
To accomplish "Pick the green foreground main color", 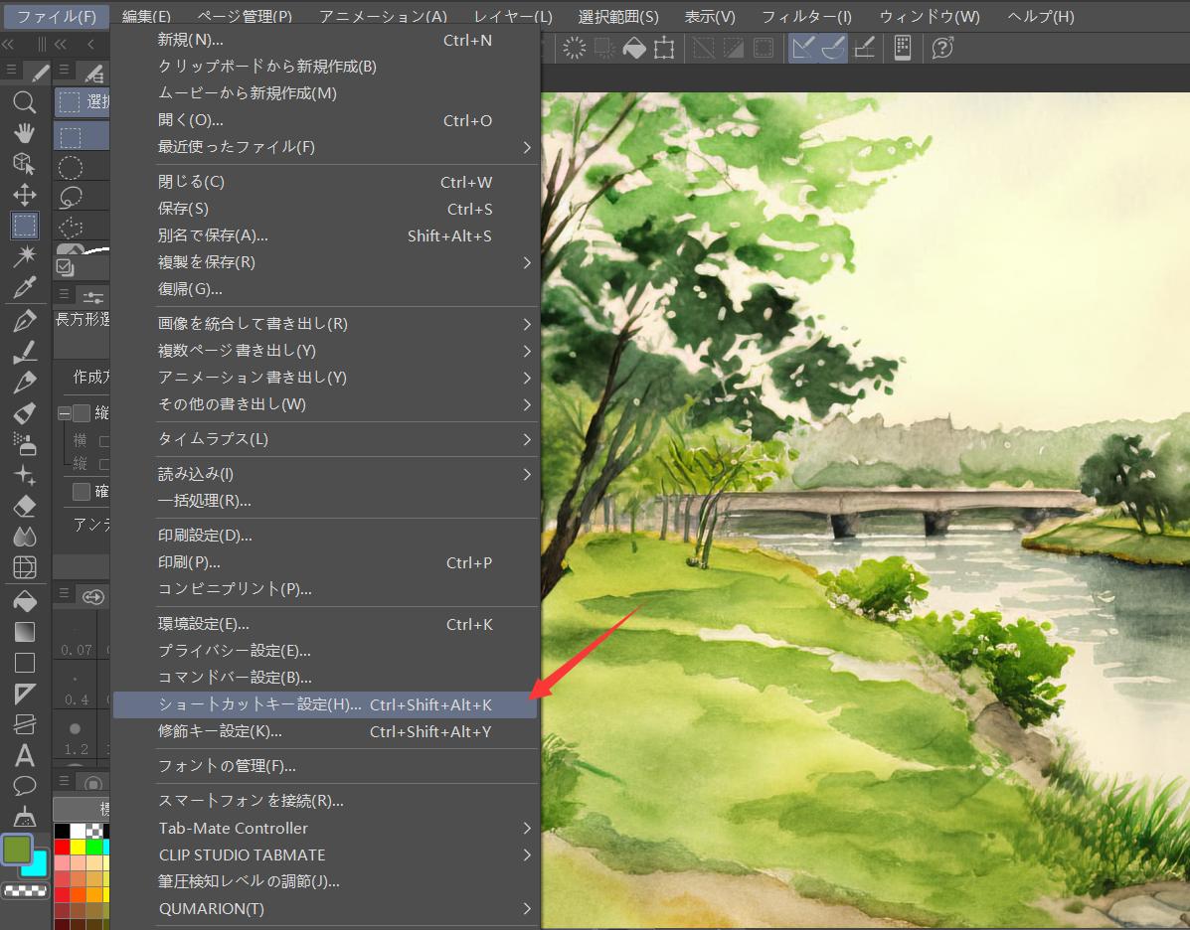I will [17, 849].
